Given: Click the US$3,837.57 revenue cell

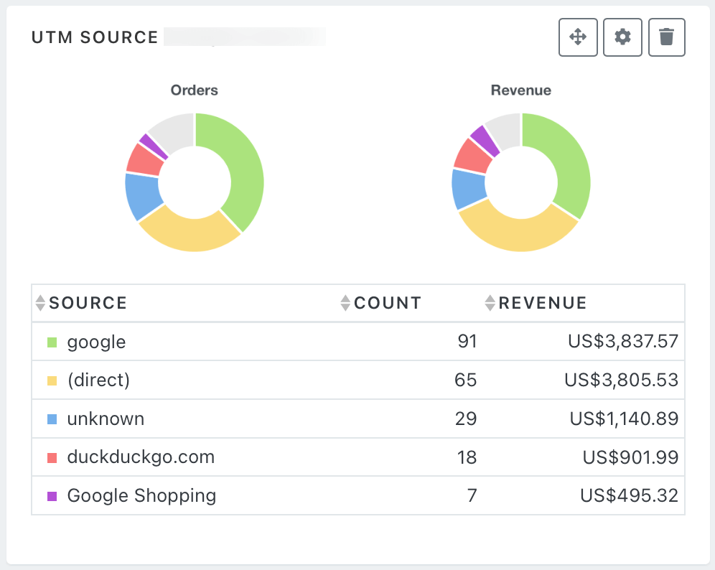Looking at the screenshot, I should (622, 342).
